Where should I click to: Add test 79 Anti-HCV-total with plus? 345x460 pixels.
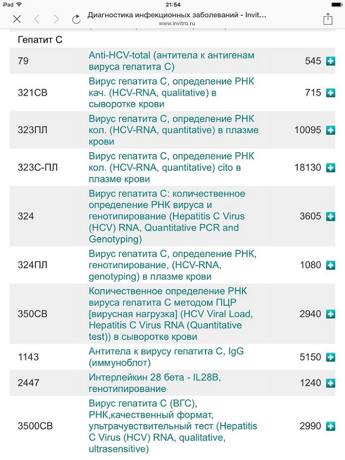click(x=331, y=61)
